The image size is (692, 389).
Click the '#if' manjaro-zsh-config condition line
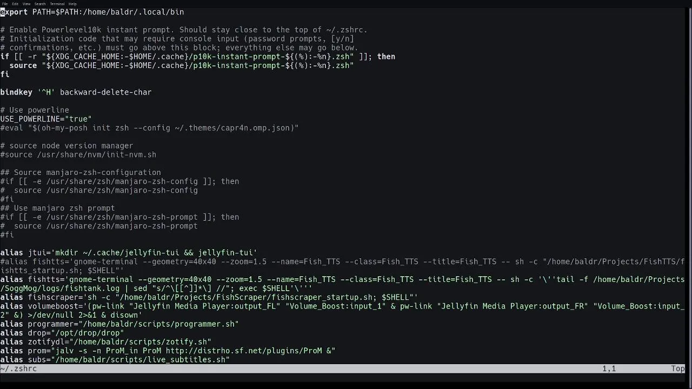point(119,182)
